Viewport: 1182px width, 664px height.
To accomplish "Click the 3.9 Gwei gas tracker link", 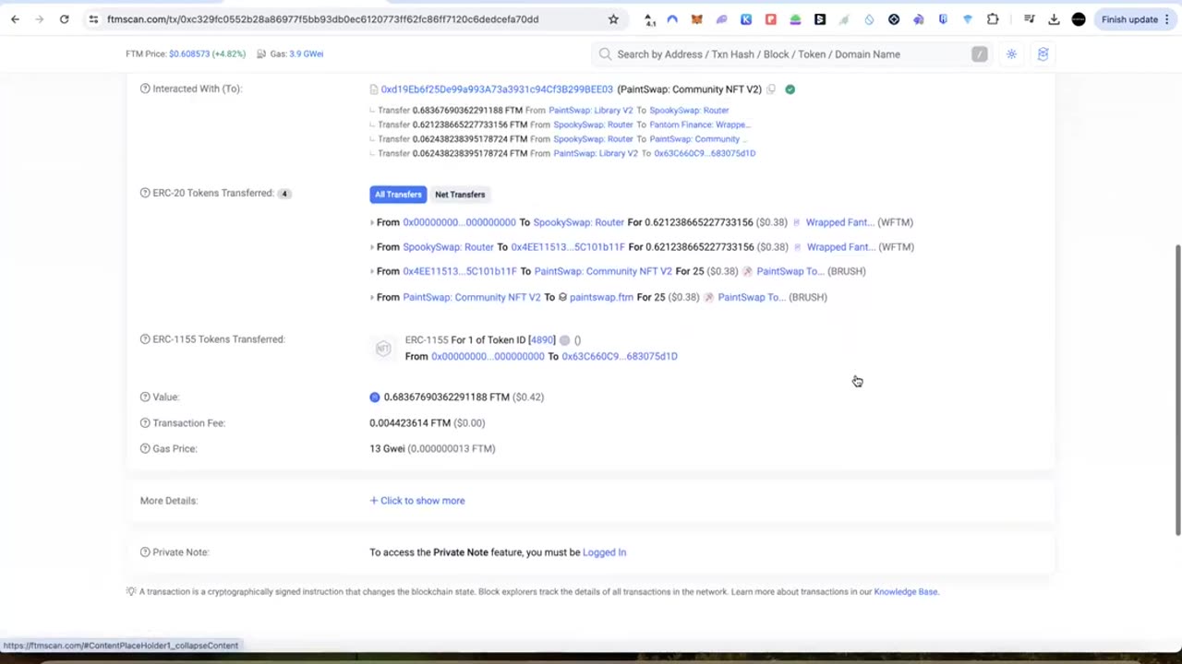I will click(x=306, y=54).
